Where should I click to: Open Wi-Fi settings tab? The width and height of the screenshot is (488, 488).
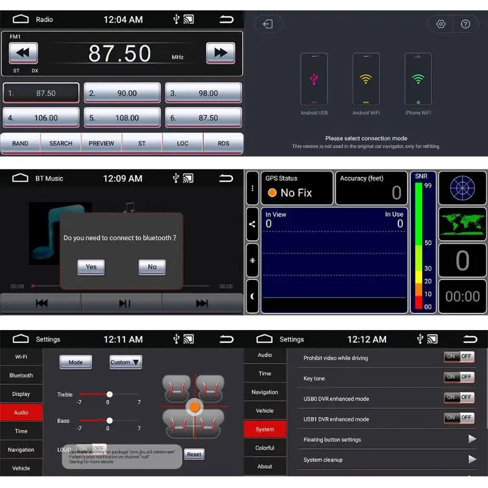(21, 357)
